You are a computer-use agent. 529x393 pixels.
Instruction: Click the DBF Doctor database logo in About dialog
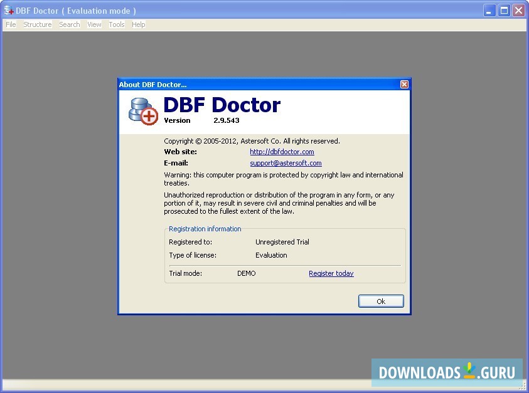point(139,108)
